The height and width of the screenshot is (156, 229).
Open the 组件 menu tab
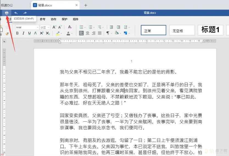[x=76, y=19]
